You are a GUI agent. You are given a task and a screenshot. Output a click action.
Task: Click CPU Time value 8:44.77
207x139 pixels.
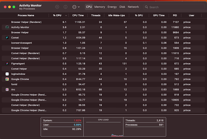80,79
